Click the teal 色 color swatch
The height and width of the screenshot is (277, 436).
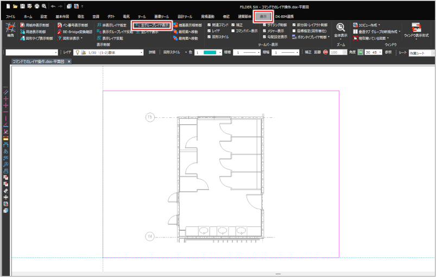point(211,53)
